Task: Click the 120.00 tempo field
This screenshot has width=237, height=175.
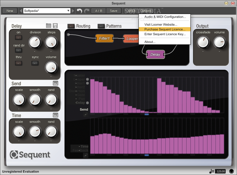Action: 221,171
